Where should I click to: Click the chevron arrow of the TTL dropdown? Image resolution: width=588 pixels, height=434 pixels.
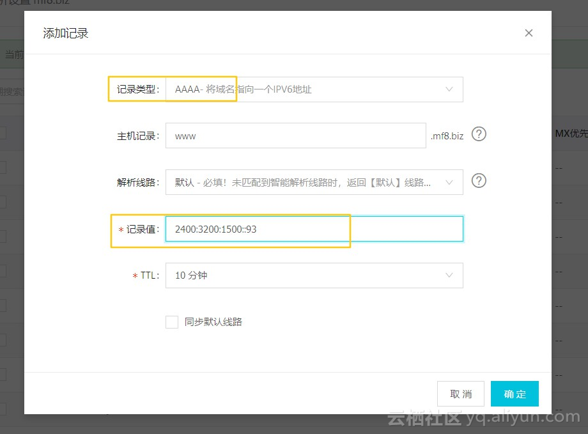(x=449, y=275)
